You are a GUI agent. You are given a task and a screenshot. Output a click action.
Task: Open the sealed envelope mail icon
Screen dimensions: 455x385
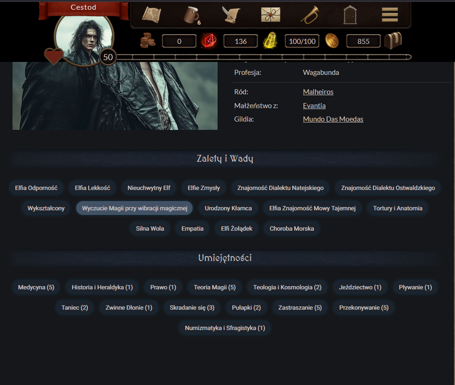(x=271, y=15)
